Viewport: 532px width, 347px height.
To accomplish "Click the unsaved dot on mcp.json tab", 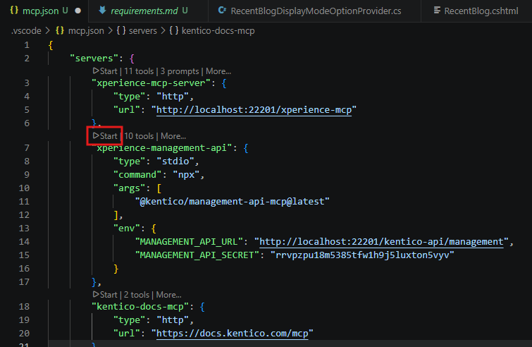I will tap(78, 11).
